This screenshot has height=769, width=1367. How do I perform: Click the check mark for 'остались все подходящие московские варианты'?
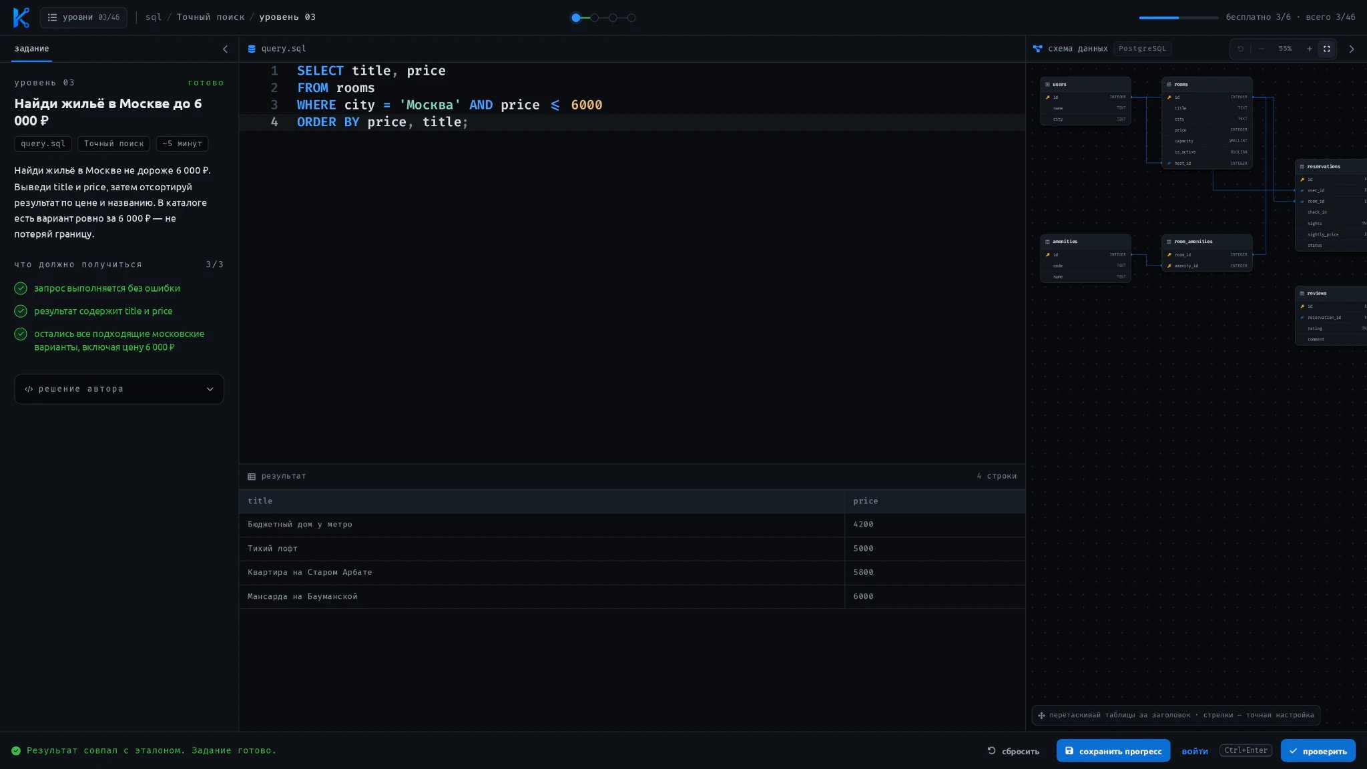point(21,334)
